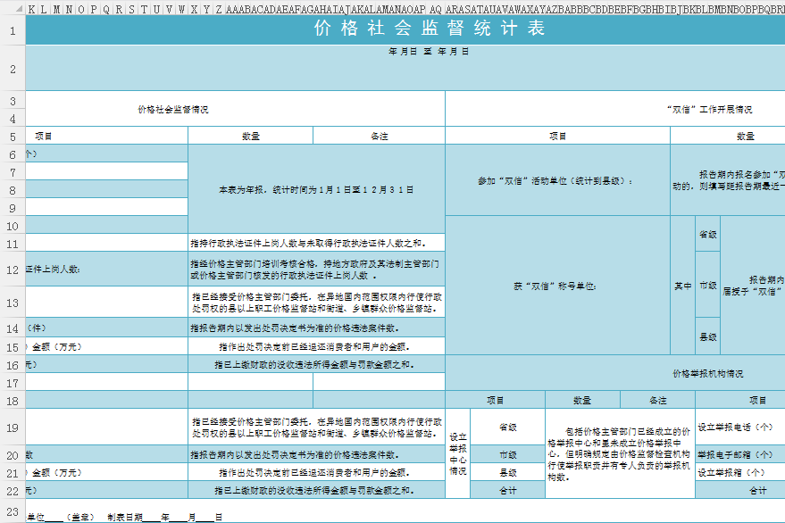Click the row 12 header number
The width and height of the screenshot is (785, 523).
pyautogui.click(x=13, y=269)
